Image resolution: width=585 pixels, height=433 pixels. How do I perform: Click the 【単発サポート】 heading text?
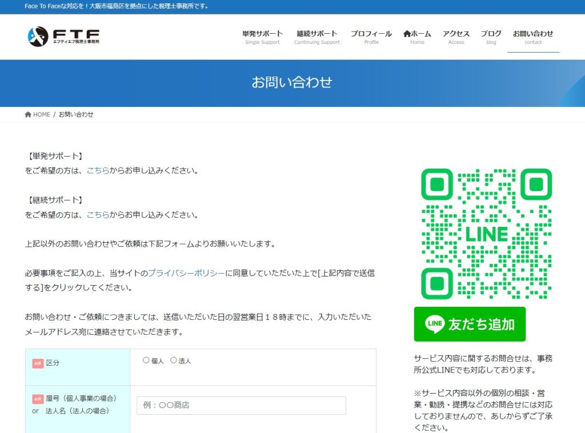pos(55,156)
